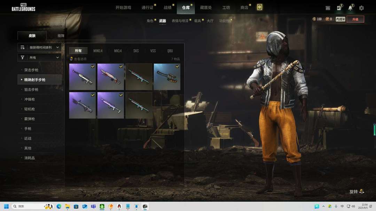This screenshot has width=376, height=211.
Task: Switch to the 仓库 tab
Action: [x=186, y=8]
